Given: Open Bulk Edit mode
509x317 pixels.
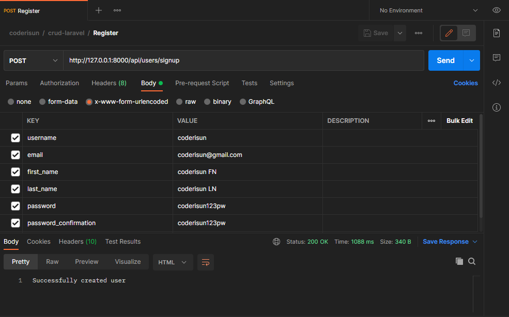Looking at the screenshot, I should tap(460, 121).
